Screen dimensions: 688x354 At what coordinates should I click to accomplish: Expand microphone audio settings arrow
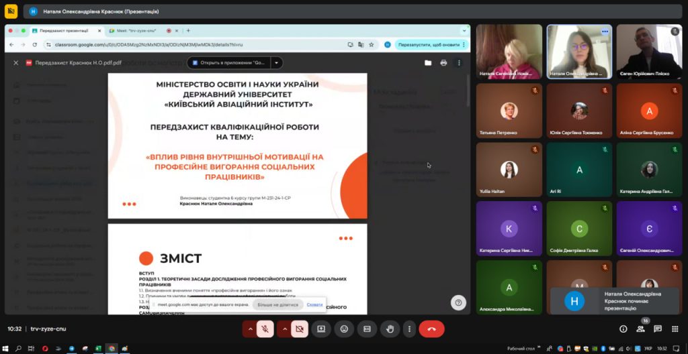pyautogui.click(x=250, y=329)
